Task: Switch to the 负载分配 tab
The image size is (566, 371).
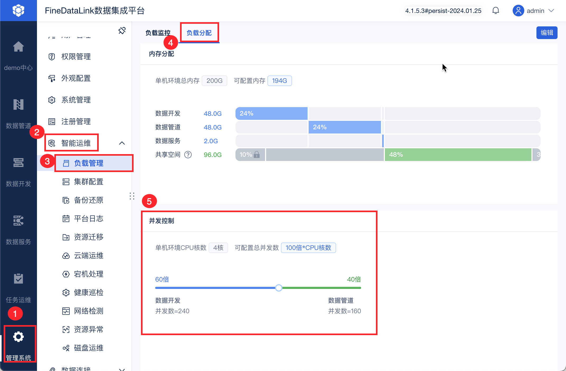Action: [x=199, y=33]
